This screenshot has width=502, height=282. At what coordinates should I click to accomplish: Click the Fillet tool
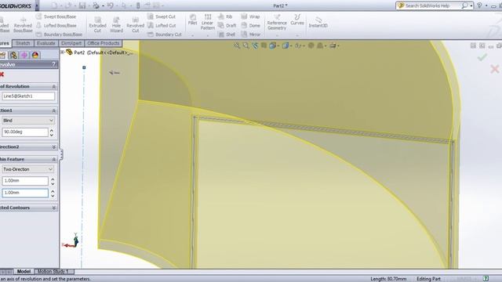[x=192, y=19]
